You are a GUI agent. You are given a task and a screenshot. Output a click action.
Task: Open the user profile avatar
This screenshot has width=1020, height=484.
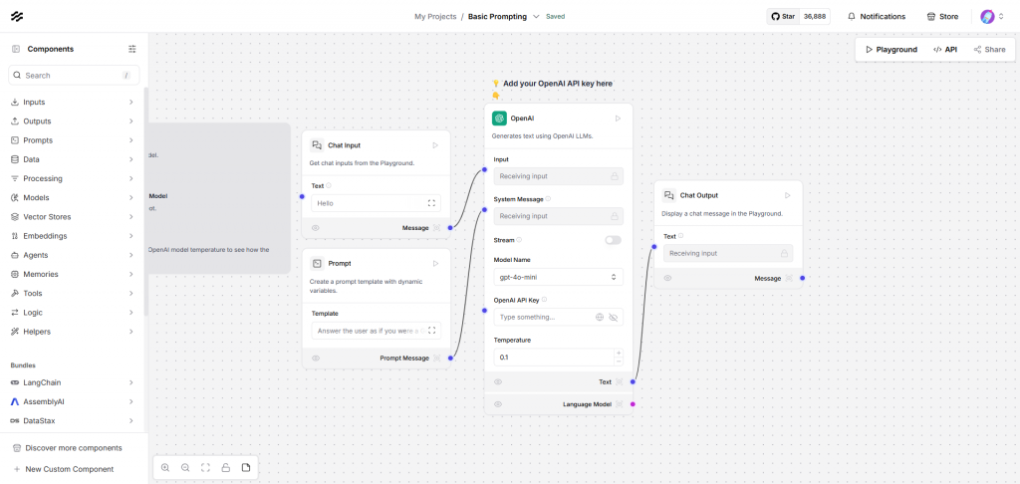click(987, 16)
